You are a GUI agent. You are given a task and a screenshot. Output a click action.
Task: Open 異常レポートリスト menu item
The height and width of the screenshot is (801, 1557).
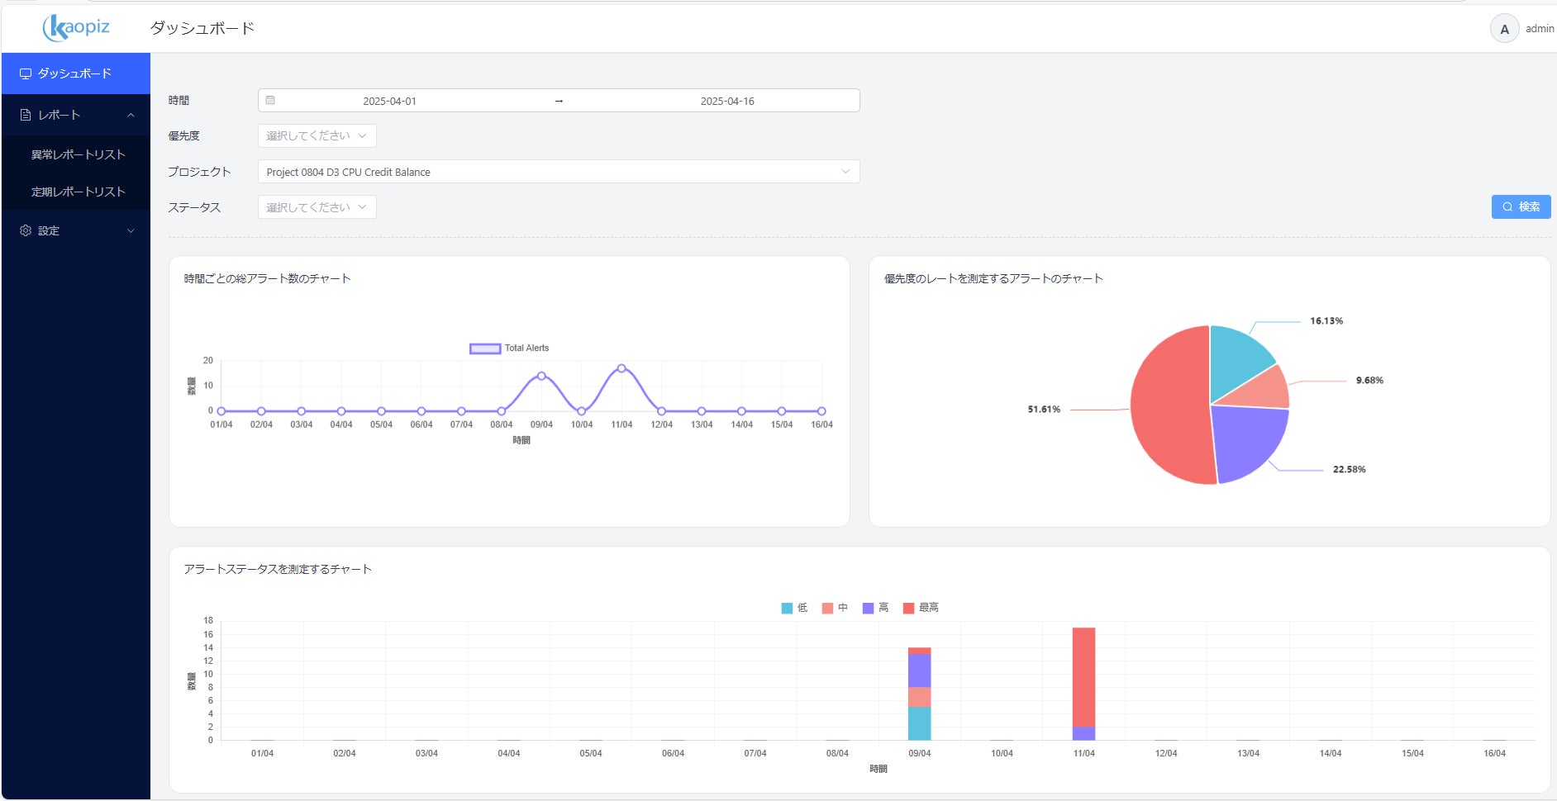[79, 154]
